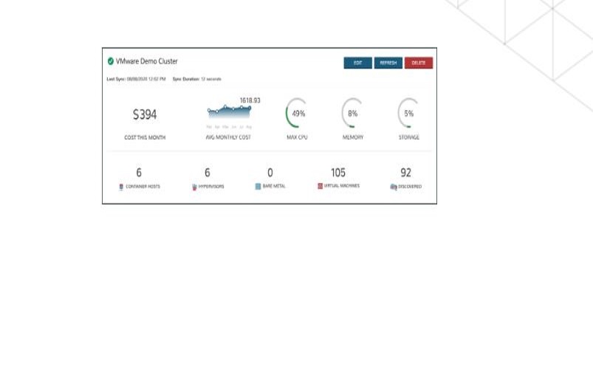Click the HYPERVISORS label
The height and width of the screenshot is (369, 593).
pyautogui.click(x=211, y=187)
